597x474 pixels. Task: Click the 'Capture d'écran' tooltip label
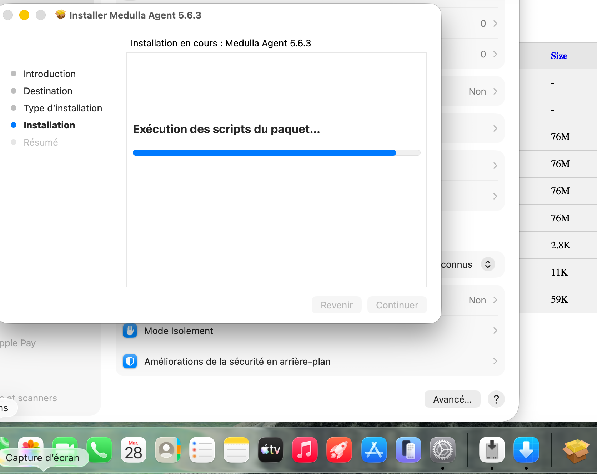coord(43,458)
